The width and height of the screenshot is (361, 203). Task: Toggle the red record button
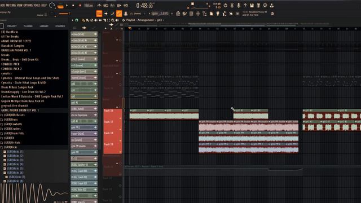(80, 5)
